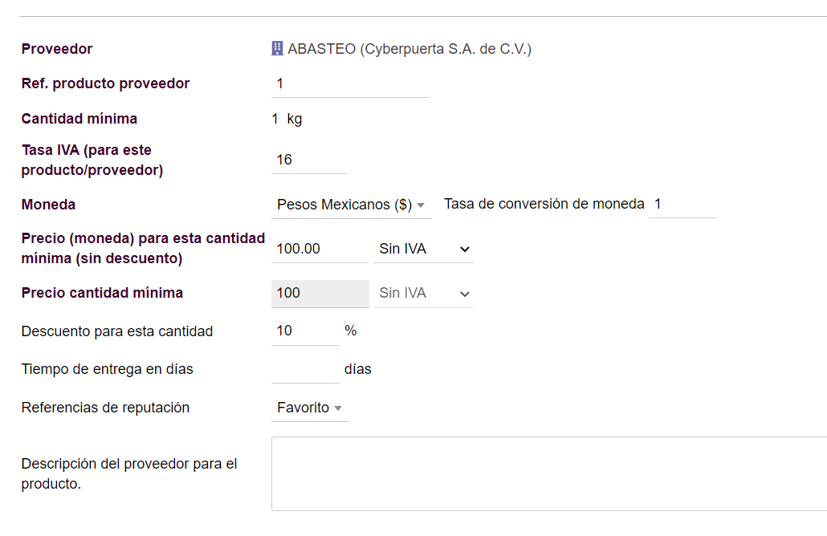Open the Moneda dropdown Pesos Mexicanos ($)

(351, 205)
